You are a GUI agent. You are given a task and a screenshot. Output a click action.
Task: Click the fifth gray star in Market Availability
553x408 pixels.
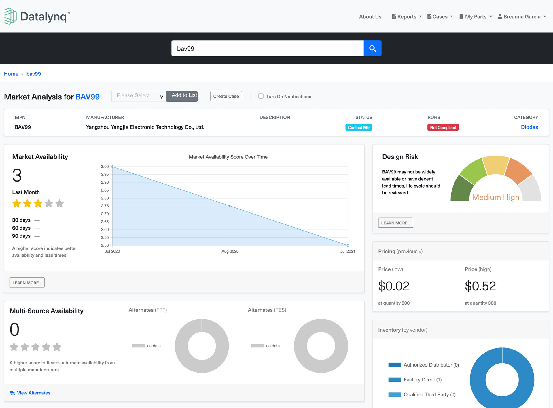[x=60, y=203]
